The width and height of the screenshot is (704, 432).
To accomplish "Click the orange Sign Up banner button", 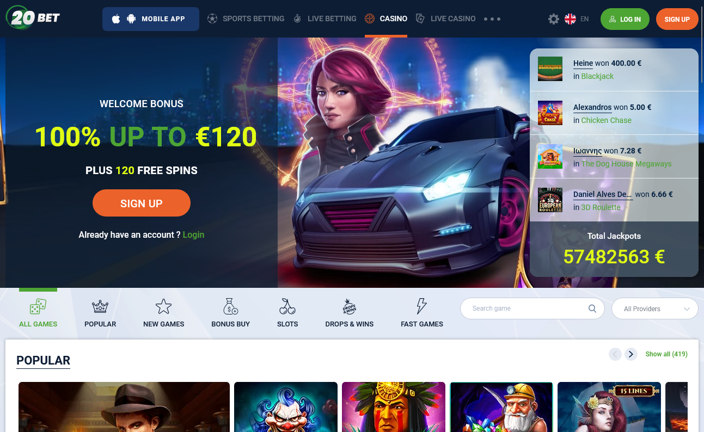I will click(x=142, y=203).
